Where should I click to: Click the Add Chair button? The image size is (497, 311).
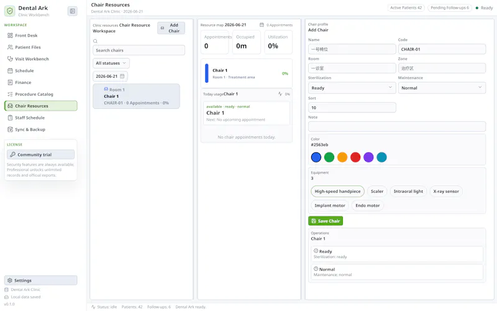click(171, 28)
